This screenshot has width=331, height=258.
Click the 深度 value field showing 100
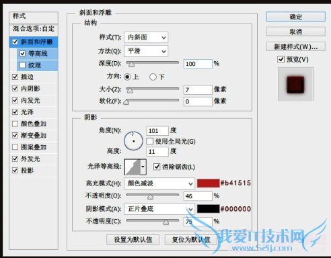(x=198, y=64)
